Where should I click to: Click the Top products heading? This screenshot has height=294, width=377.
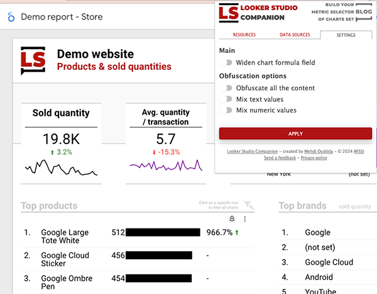pos(49,206)
